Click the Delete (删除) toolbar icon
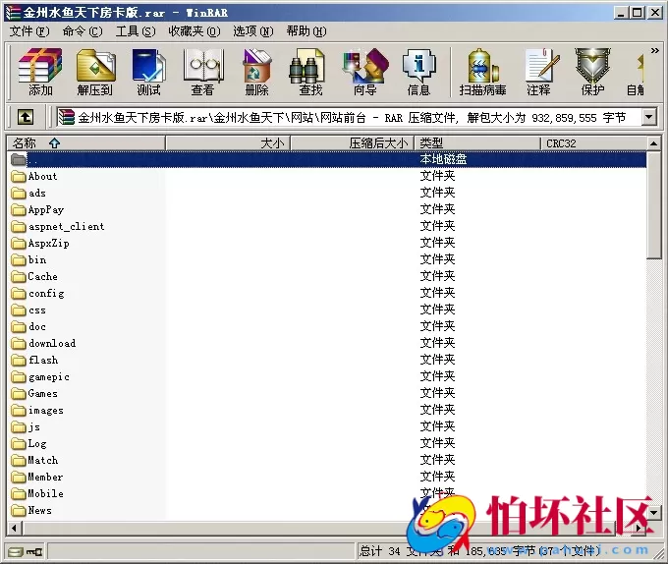The height and width of the screenshot is (564, 668). coord(256,71)
